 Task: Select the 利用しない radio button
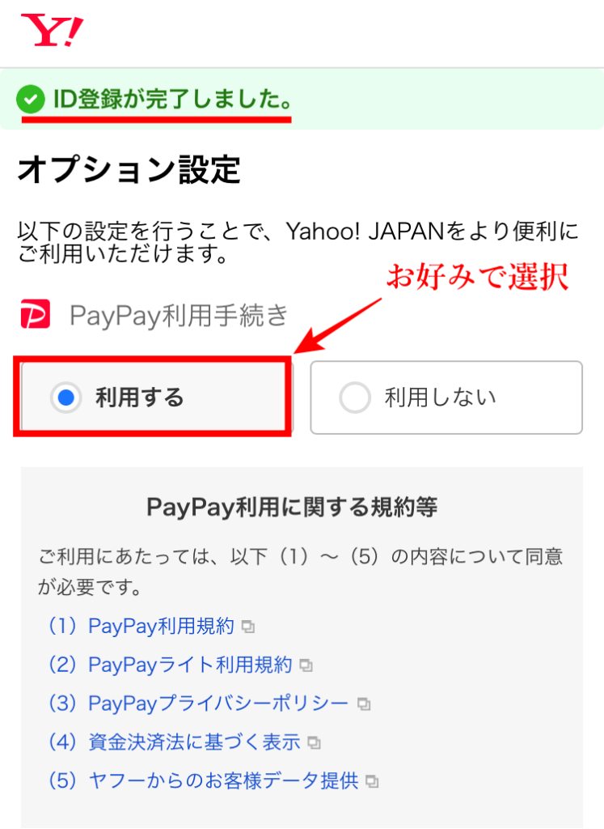pyautogui.click(x=355, y=397)
